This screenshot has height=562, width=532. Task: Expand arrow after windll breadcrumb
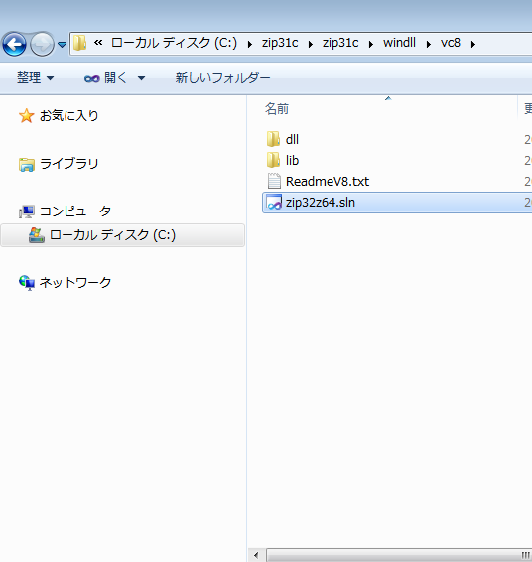428,44
